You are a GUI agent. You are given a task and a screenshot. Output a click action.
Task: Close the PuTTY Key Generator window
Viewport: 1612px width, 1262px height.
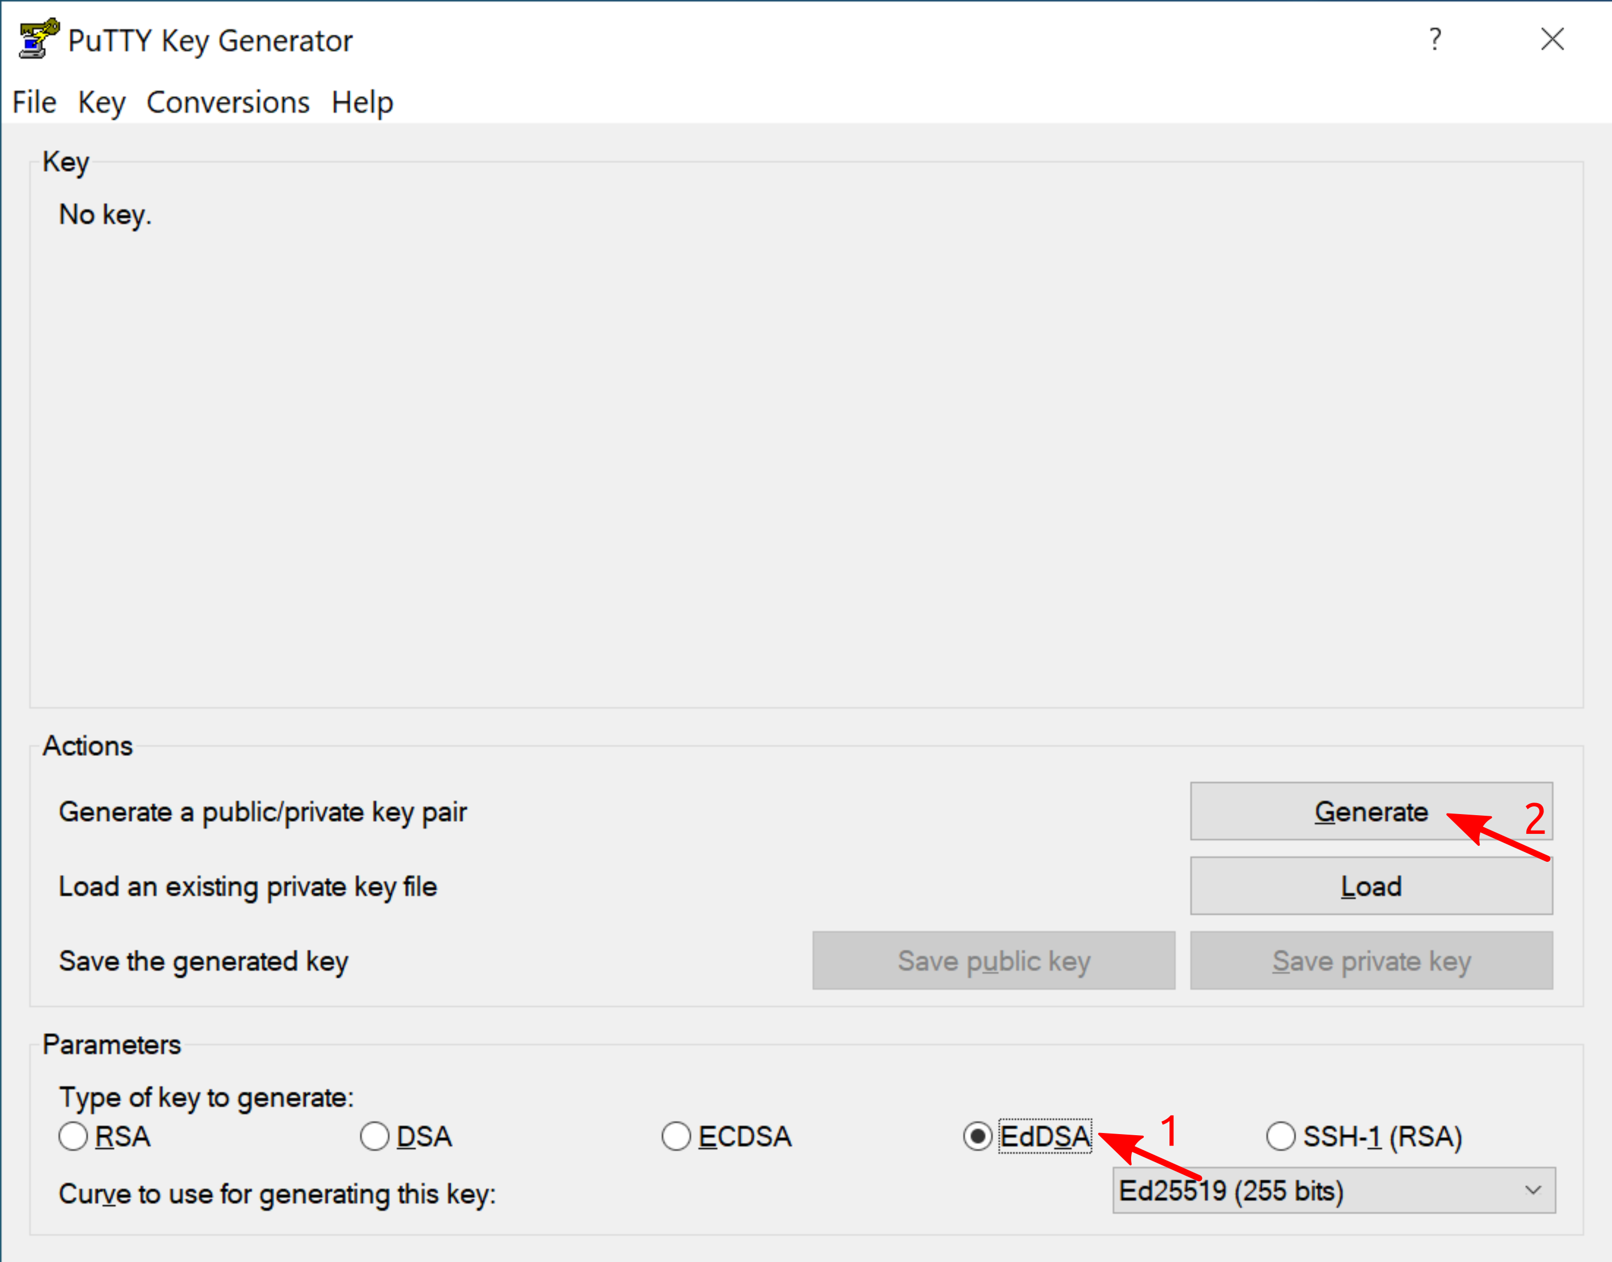tap(1552, 39)
